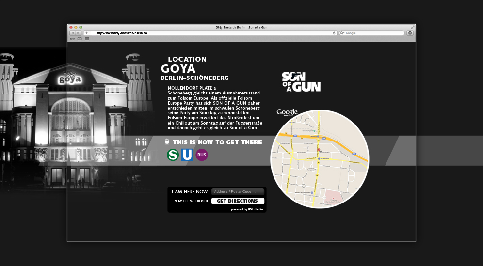Hit the GET DIRECTIONS button
Viewport: 483px width, 266px height.
238,201
